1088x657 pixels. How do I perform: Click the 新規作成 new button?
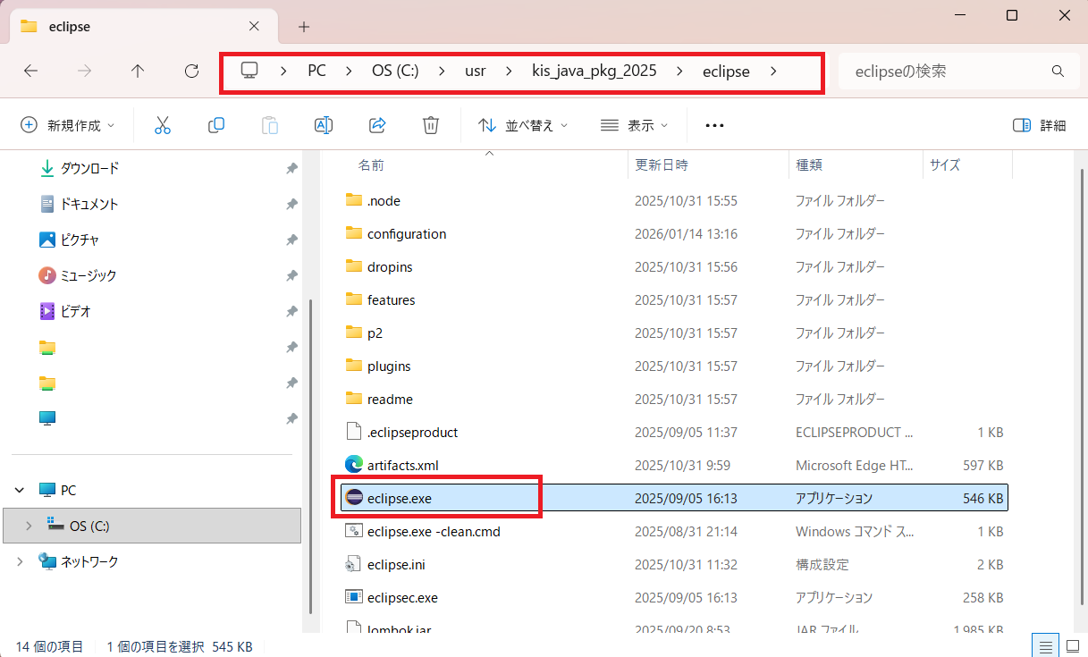click(x=67, y=125)
